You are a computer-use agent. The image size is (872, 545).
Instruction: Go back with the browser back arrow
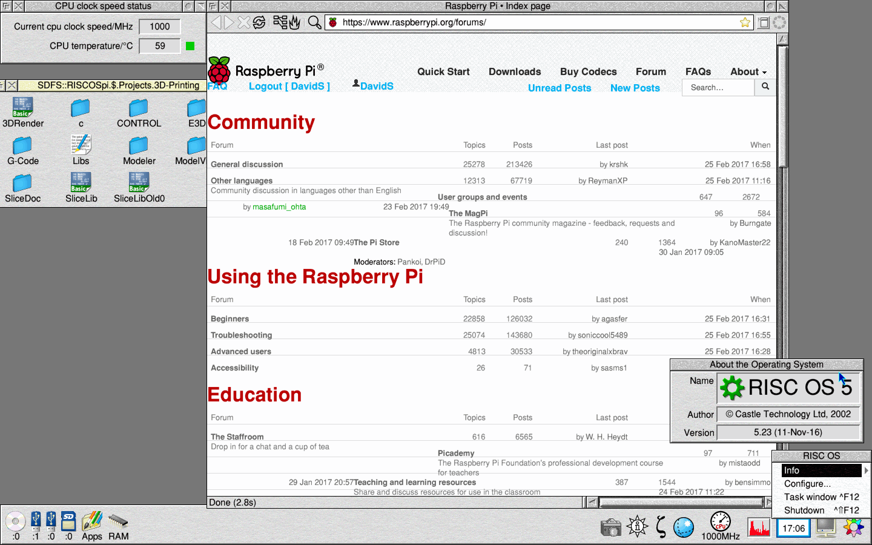[x=216, y=22]
